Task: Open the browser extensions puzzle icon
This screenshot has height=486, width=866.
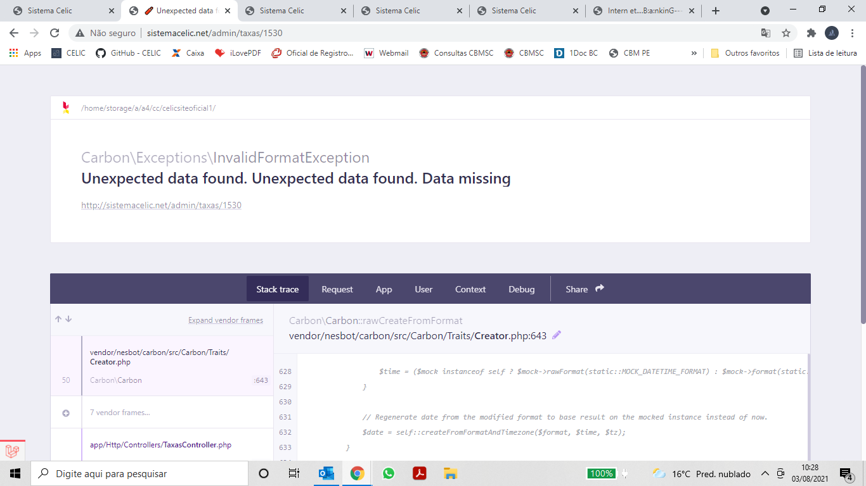Action: [811, 32]
